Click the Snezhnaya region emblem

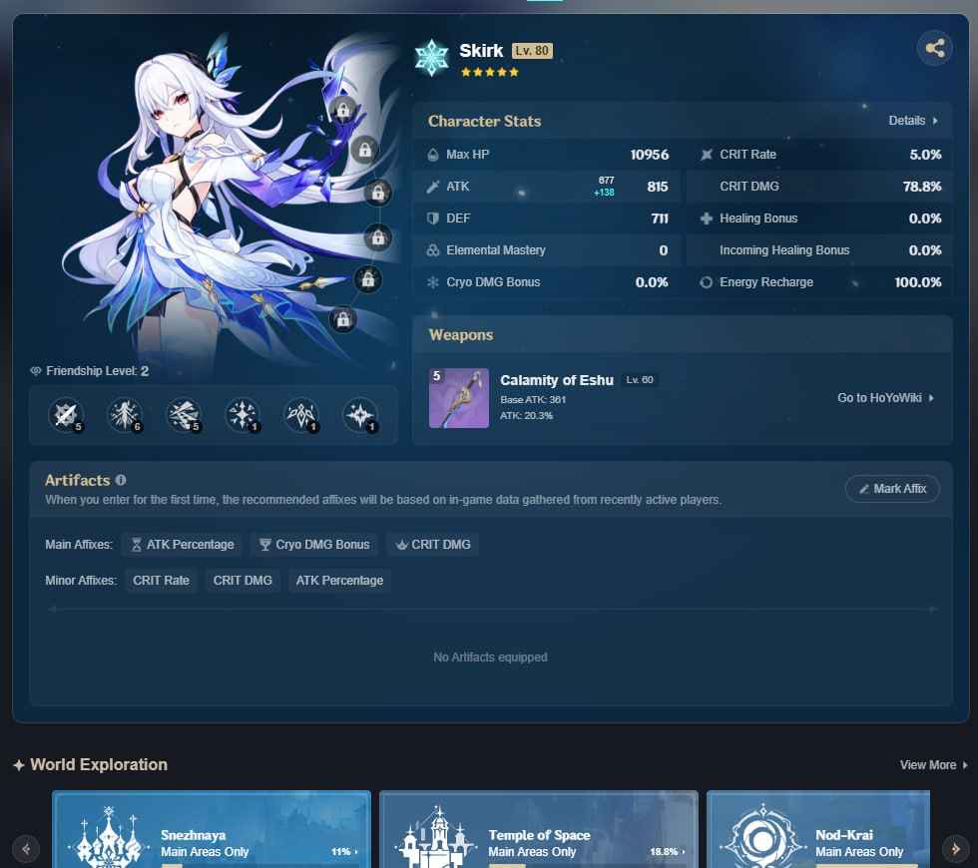tap(110, 837)
